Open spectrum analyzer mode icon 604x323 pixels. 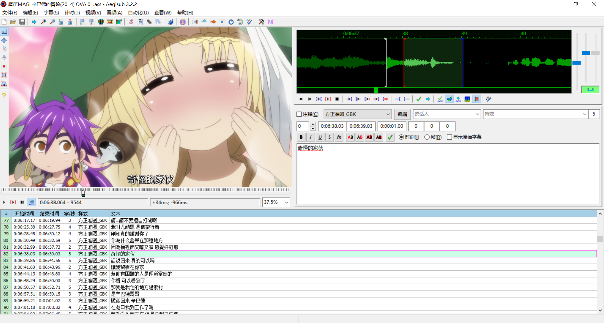click(467, 99)
